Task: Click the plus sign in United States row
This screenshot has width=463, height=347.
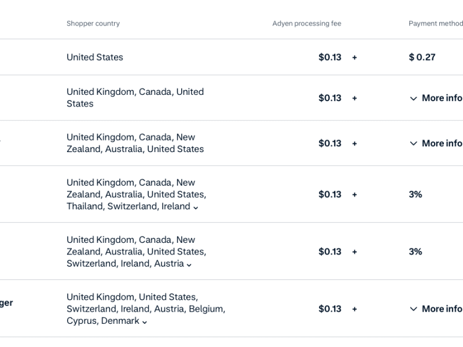Action: 355,57
